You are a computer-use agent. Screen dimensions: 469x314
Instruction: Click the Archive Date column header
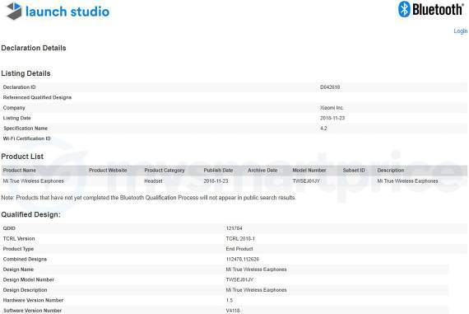click(262, 170)
